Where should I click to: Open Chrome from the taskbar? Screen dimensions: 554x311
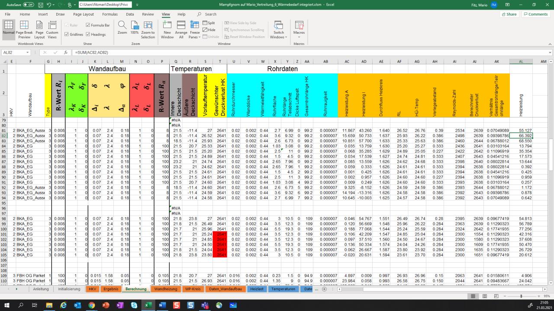(92, 305)
